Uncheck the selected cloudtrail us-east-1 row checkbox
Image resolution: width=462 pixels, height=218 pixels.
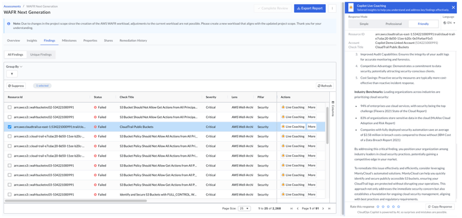pyautogui.click(x=9, y=127)
